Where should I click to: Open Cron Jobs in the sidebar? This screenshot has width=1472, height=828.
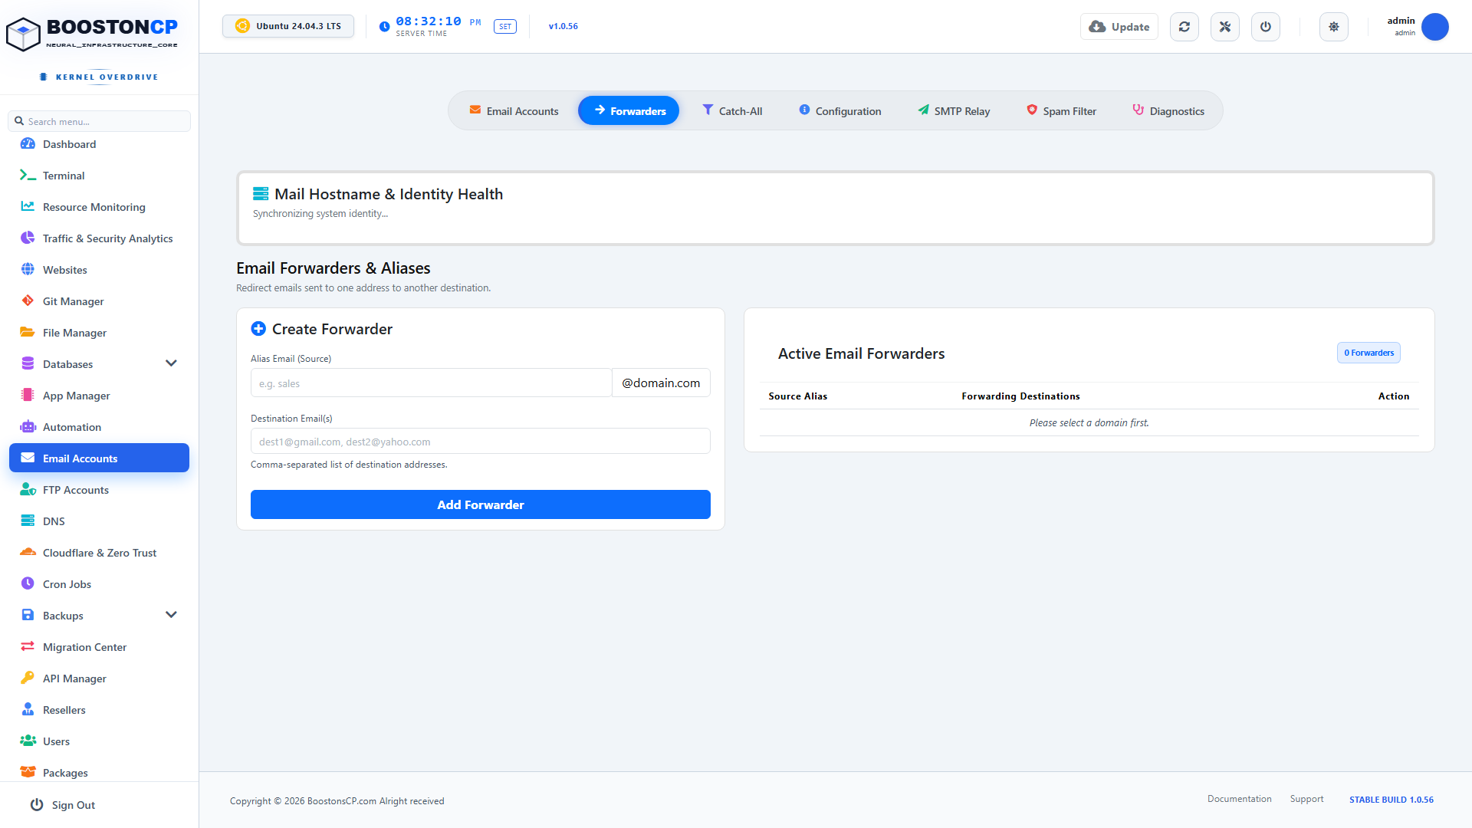(x=99, y=584)
